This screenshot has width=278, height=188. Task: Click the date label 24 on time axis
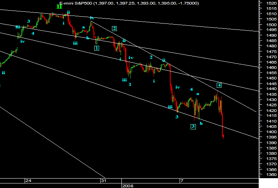click(28, 181)
